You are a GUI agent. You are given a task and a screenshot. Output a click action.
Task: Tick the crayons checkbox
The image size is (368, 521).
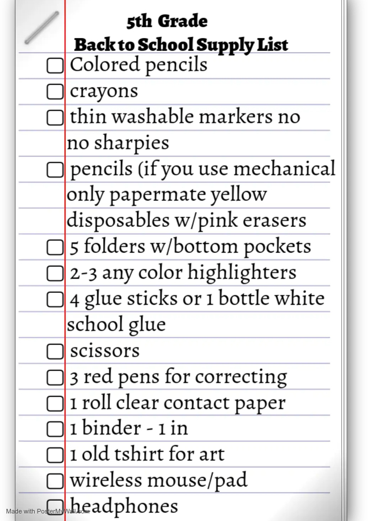(x=55, y=91)
